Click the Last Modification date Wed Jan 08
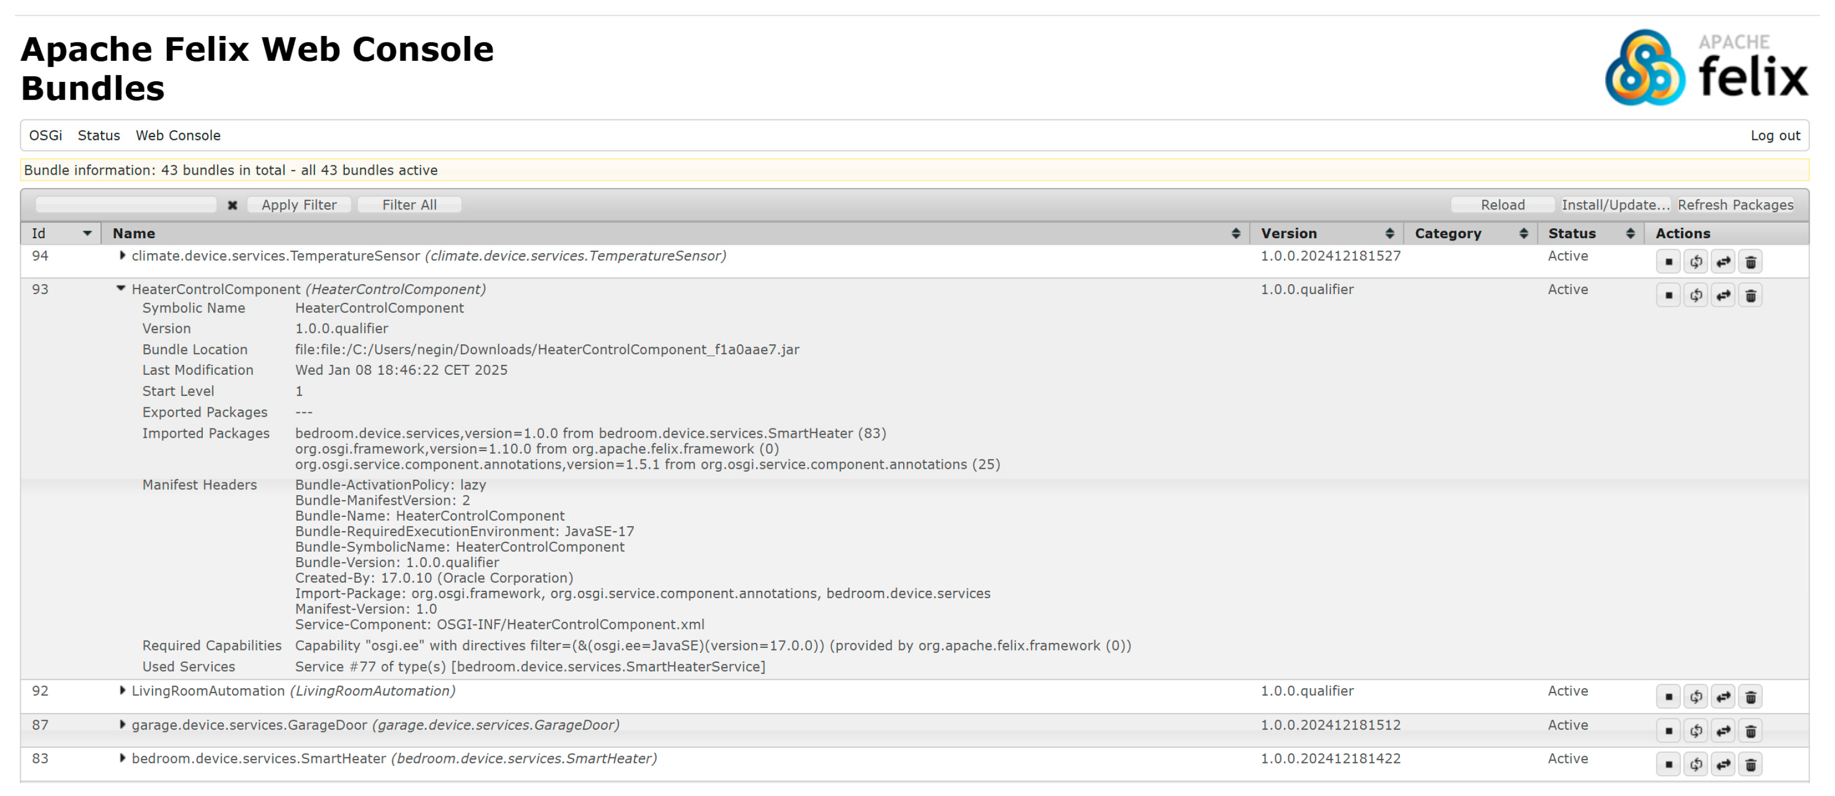The image size is (1835, 796). pos(401,370)
